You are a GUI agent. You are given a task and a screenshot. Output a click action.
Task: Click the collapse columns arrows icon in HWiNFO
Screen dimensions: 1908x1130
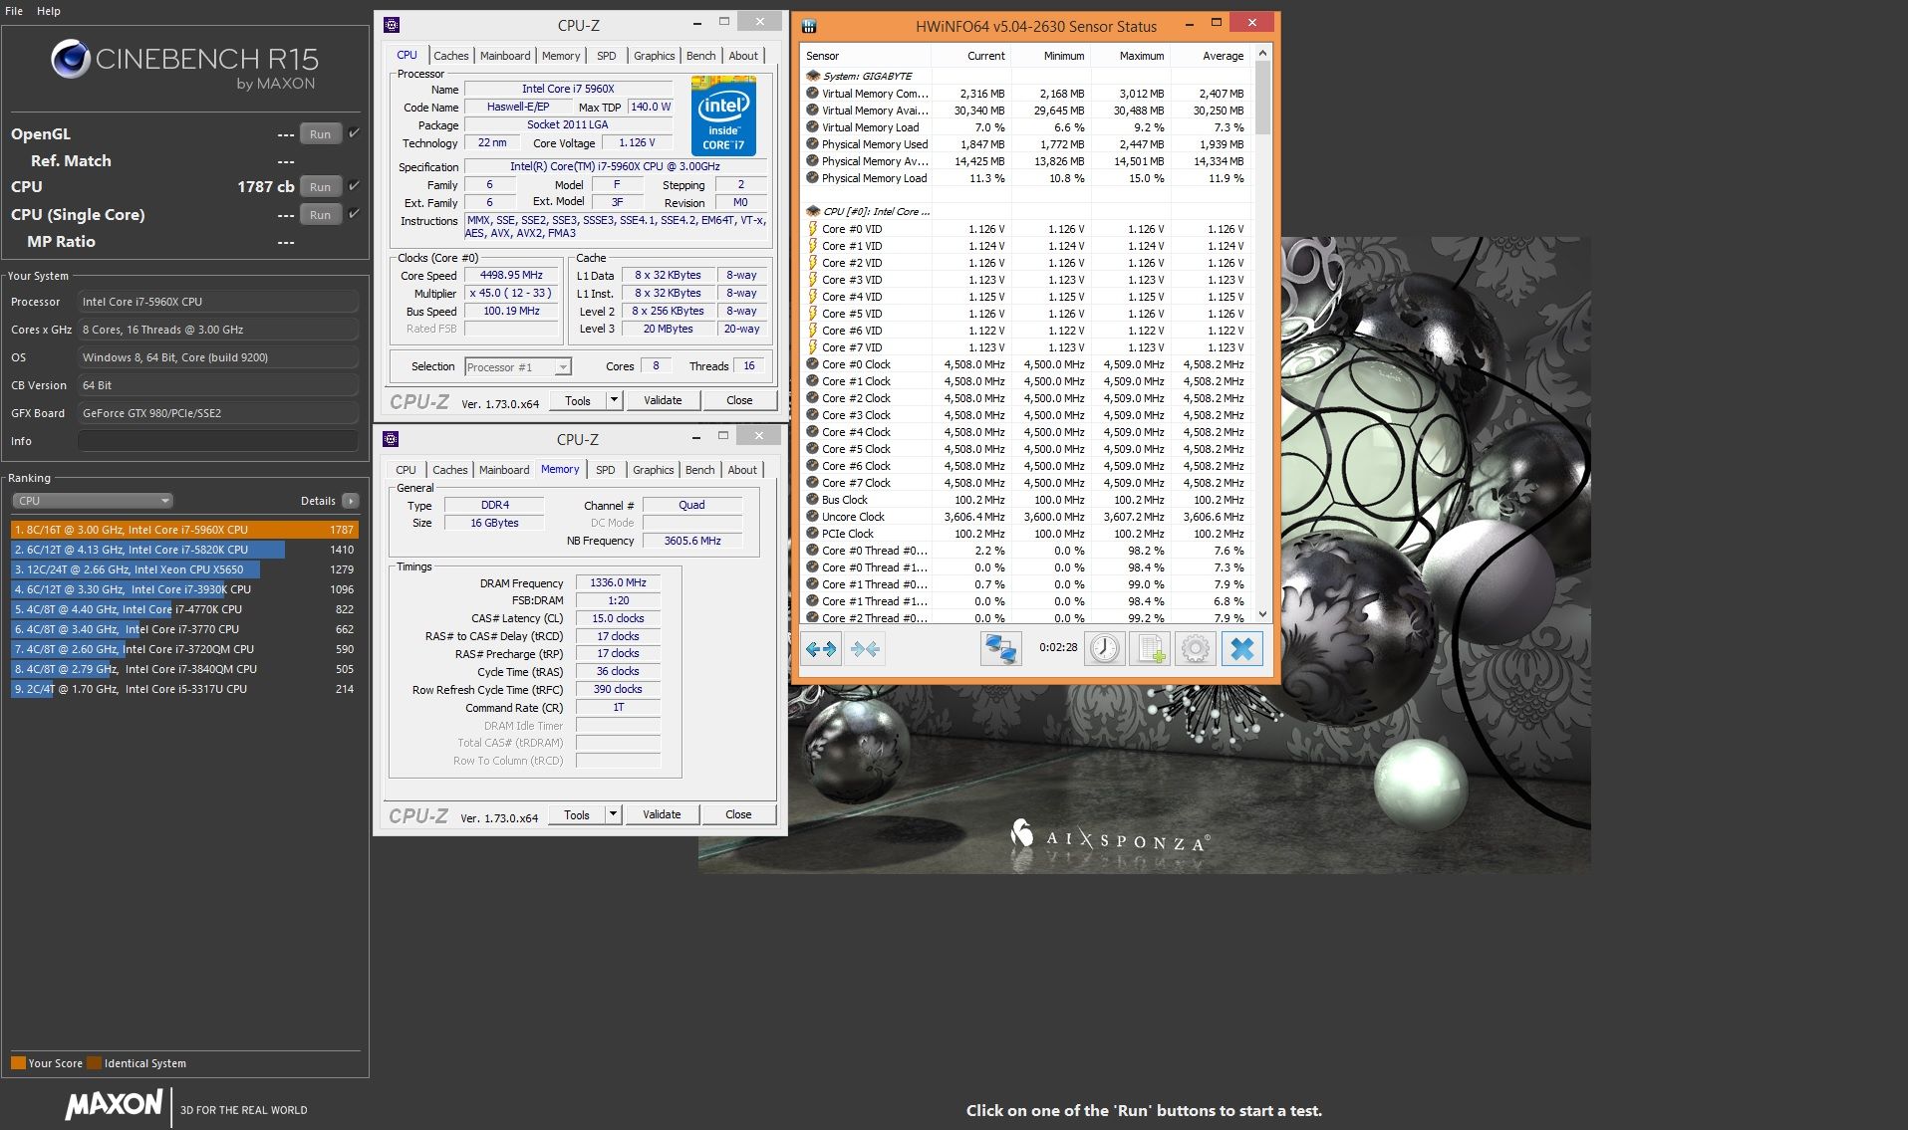click(865, 649)
